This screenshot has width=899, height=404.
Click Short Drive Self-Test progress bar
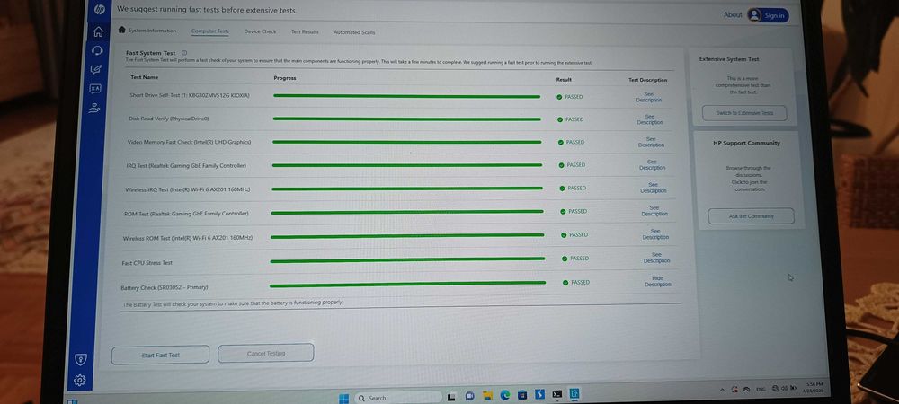tap(407, 96)
